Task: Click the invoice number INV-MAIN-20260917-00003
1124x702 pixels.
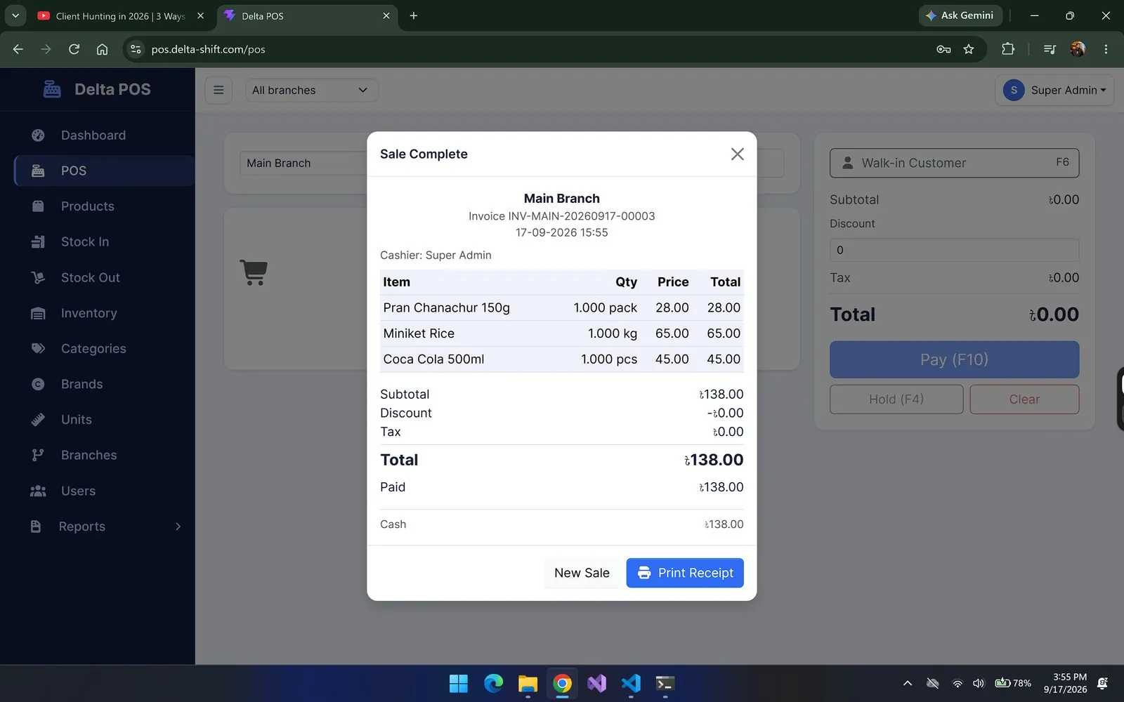Action: [582, 216]
